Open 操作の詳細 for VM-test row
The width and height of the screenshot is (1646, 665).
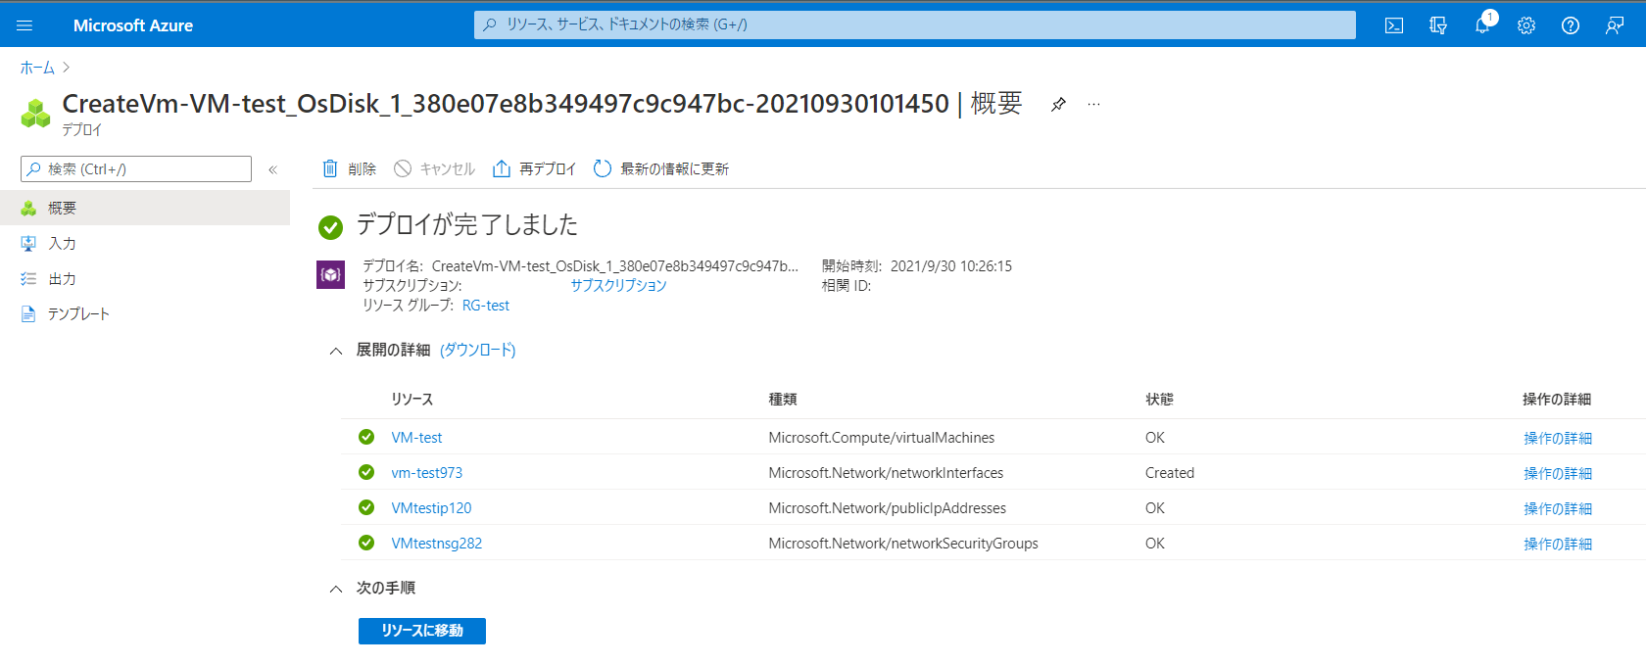click(x=1557, y=438)
